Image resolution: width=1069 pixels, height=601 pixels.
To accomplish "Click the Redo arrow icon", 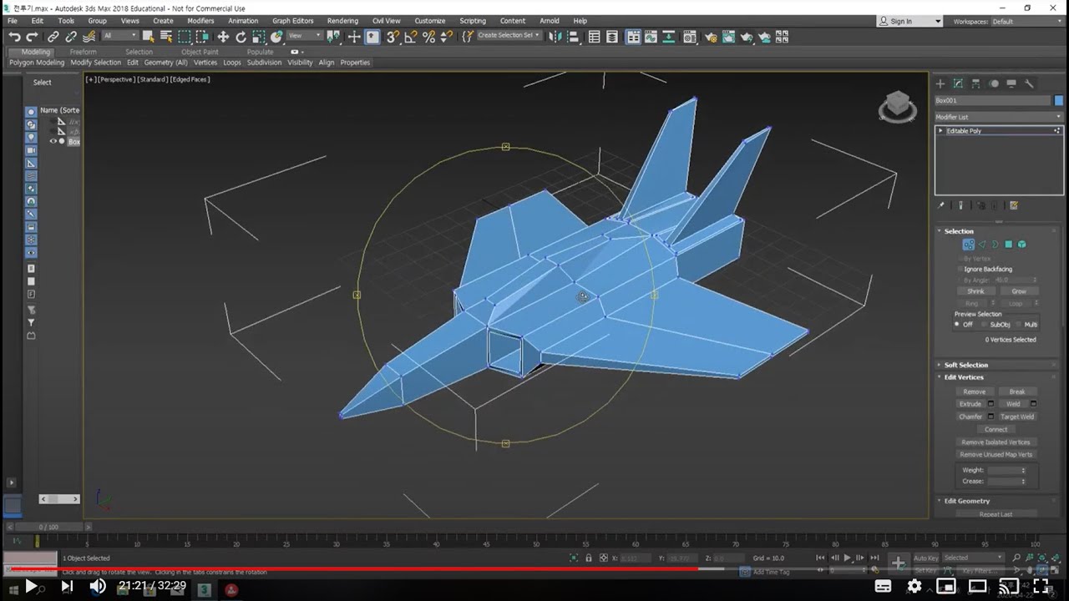I will [32, 37].
